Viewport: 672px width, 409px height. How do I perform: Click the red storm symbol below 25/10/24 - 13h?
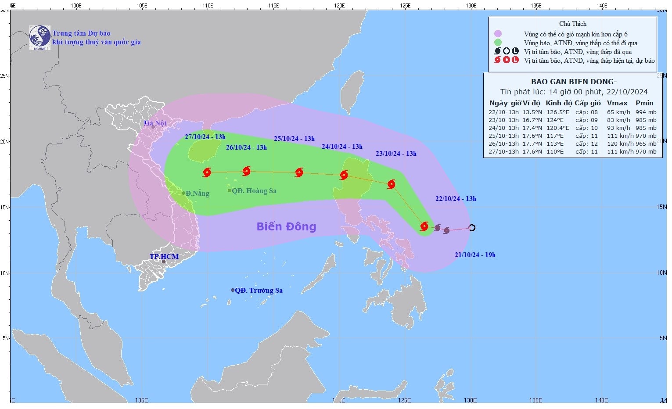tap(299, 172)
